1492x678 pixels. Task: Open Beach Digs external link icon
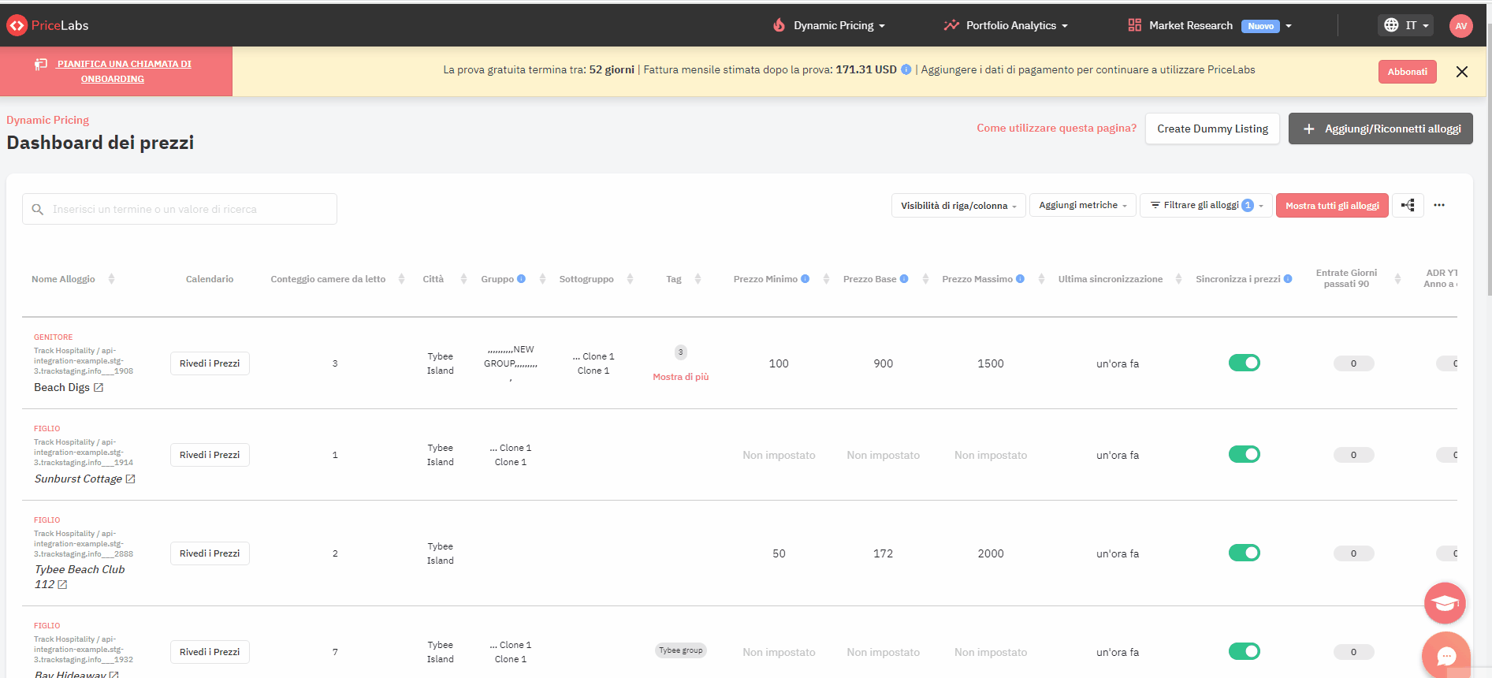(99, 388)
